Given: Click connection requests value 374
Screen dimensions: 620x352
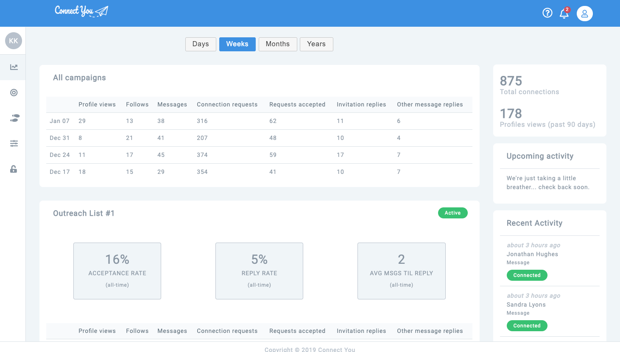Looking at the screenshot, I should (x=202, y=155).
